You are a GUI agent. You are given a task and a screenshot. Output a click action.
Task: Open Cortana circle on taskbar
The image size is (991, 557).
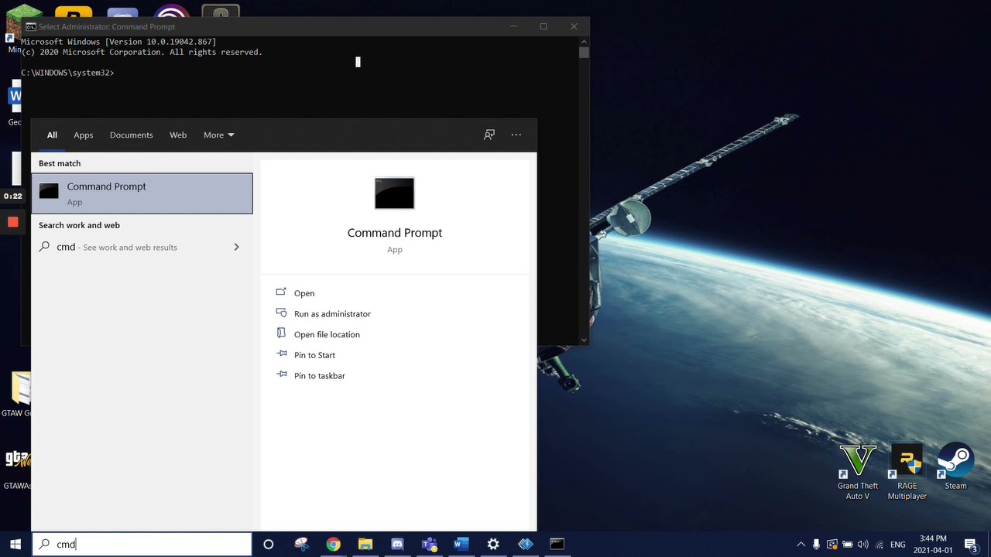pyautogui.click(x=269, y=545)
